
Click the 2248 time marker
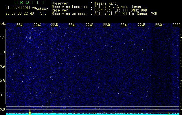[141, 25]
